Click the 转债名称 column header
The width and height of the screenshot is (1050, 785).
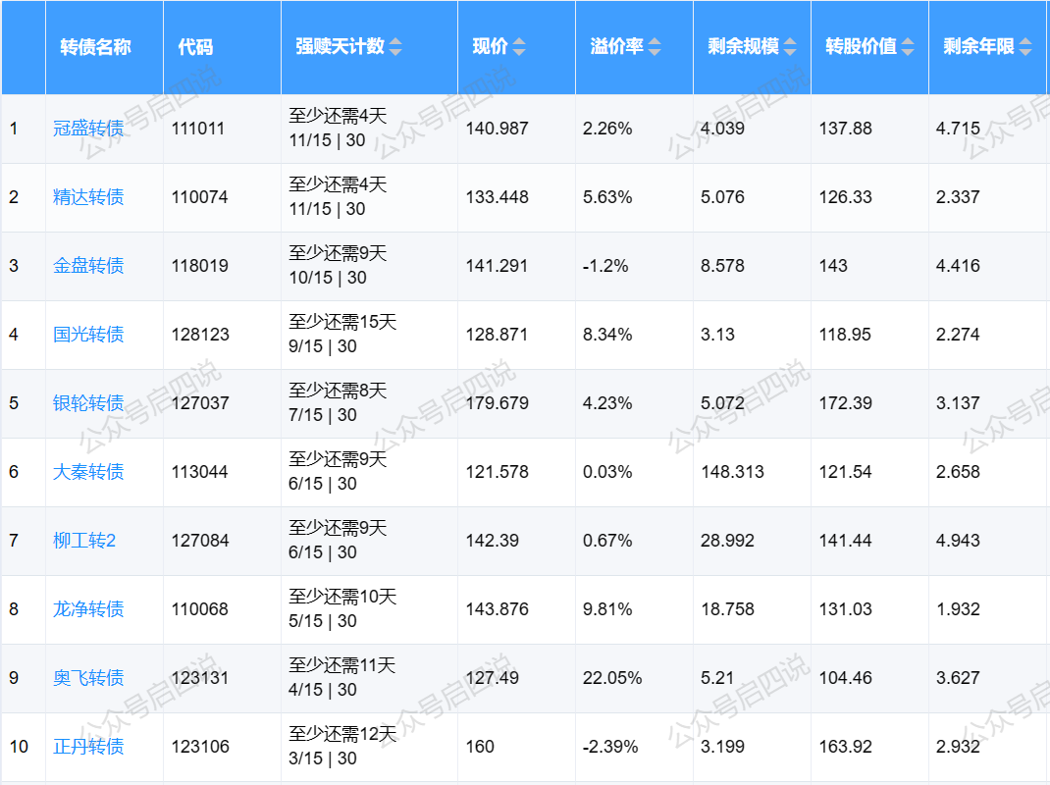95,47
